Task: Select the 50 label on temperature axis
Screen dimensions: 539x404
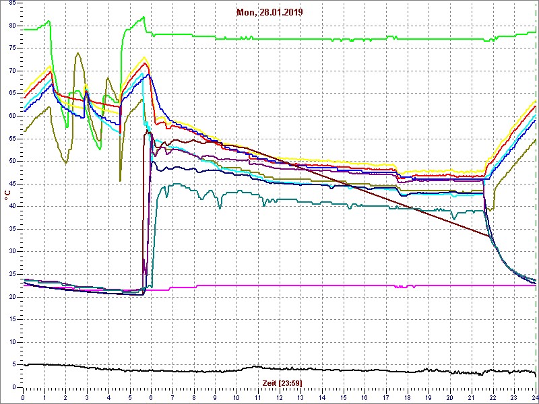Action: [11, 161]
